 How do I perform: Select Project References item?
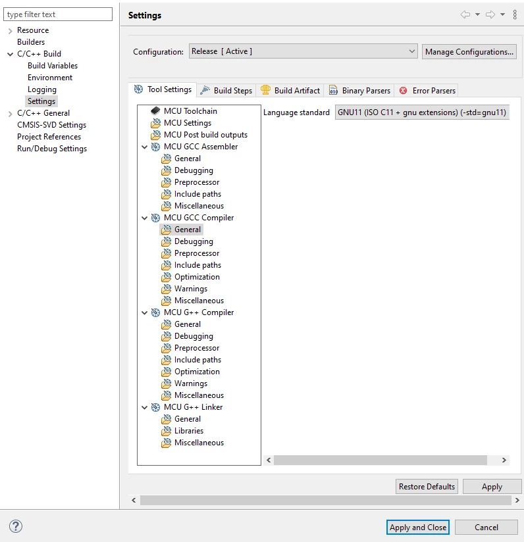49,137
